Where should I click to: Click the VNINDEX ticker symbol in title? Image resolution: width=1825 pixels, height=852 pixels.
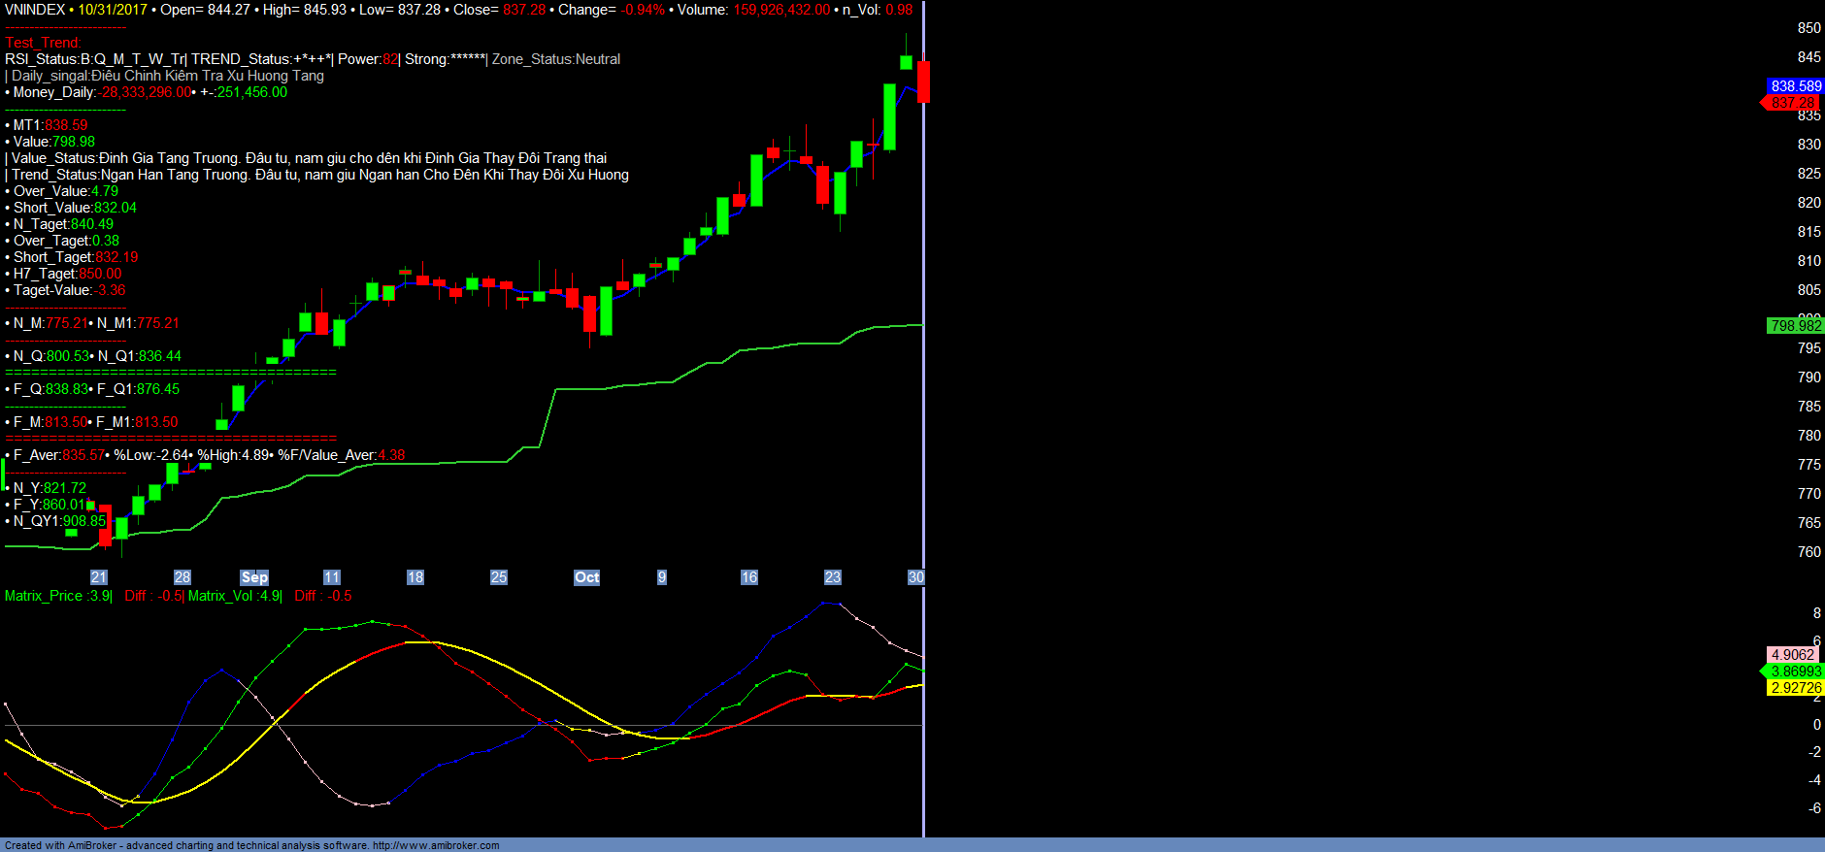tap(35, 10)
